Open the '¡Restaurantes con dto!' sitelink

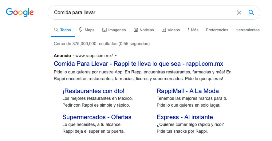click(93, 91)
